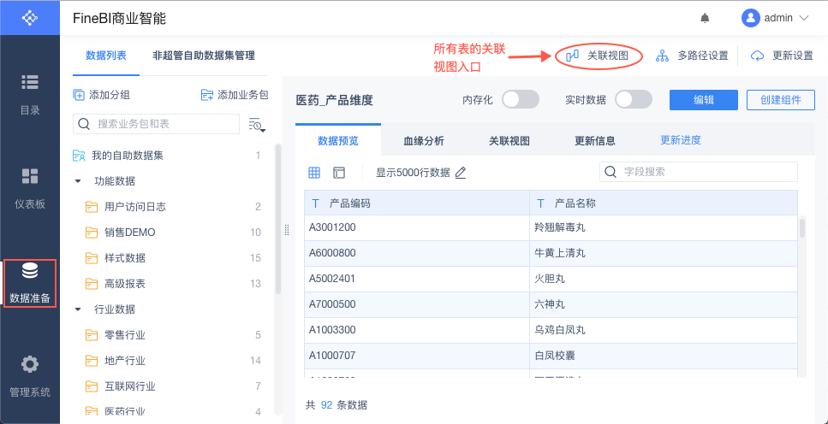Click the 创建组件 button
Screen dimensions: 828x424
click(x=781, y=99)
